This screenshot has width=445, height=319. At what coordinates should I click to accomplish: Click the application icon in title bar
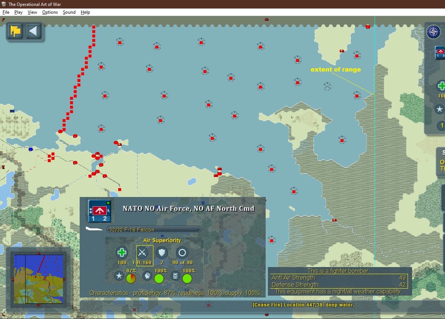(x=3, y=4)
